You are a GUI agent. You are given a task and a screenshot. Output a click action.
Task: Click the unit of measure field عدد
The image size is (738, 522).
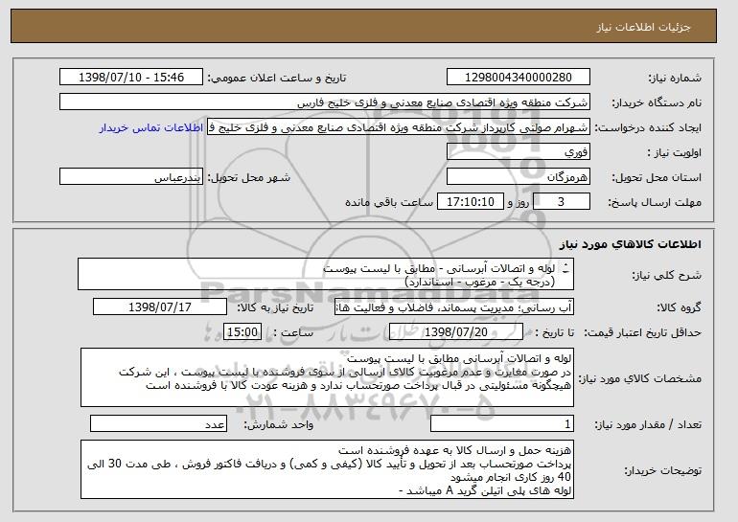[158, 423]
